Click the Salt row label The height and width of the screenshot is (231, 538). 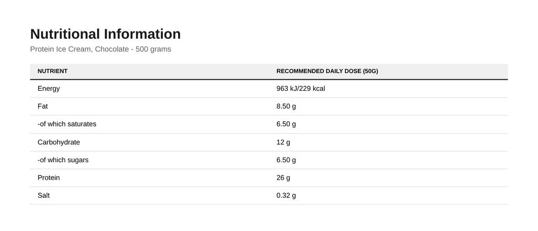[x=44, y=195]
